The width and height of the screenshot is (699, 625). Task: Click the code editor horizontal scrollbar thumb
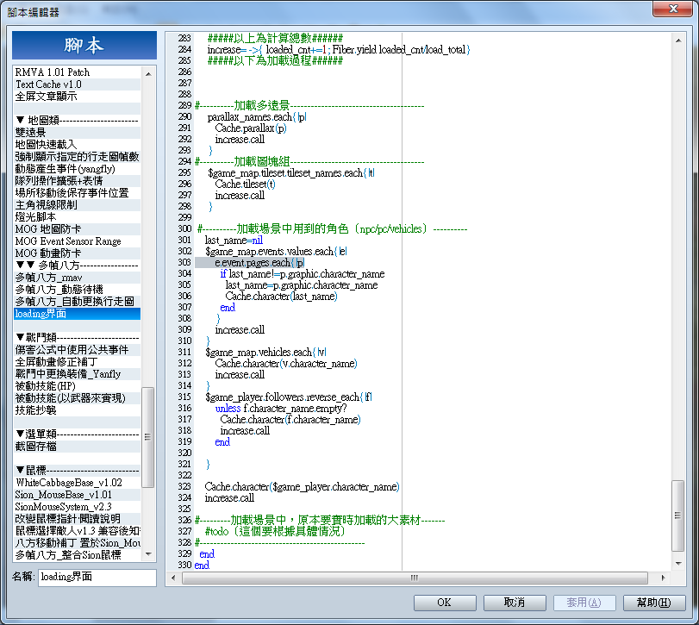click(x=415, y=578)
